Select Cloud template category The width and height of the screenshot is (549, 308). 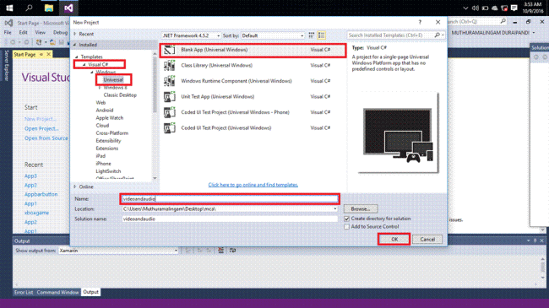(x=102, y=126)
